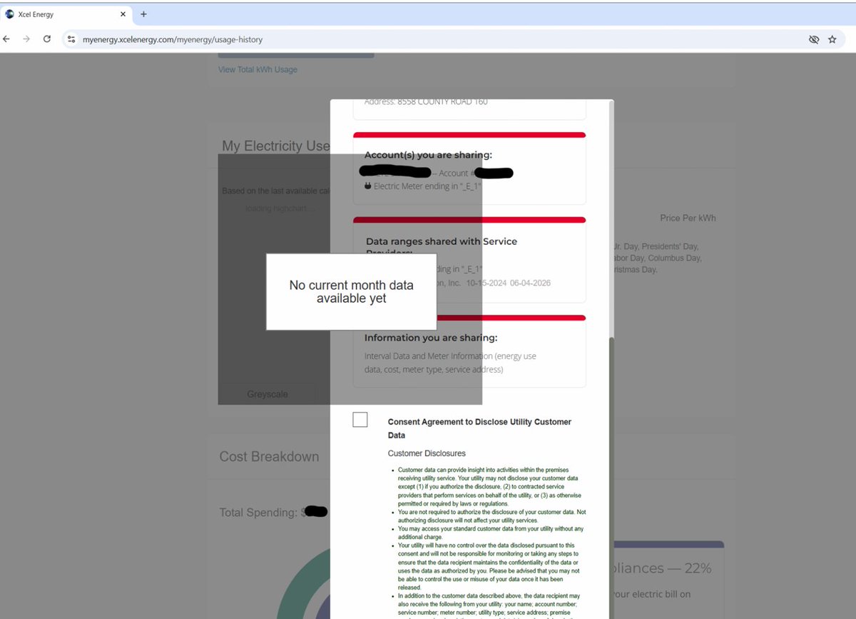Reload the Xcel Energy page
856x619 pixels.
coord(47,39)
